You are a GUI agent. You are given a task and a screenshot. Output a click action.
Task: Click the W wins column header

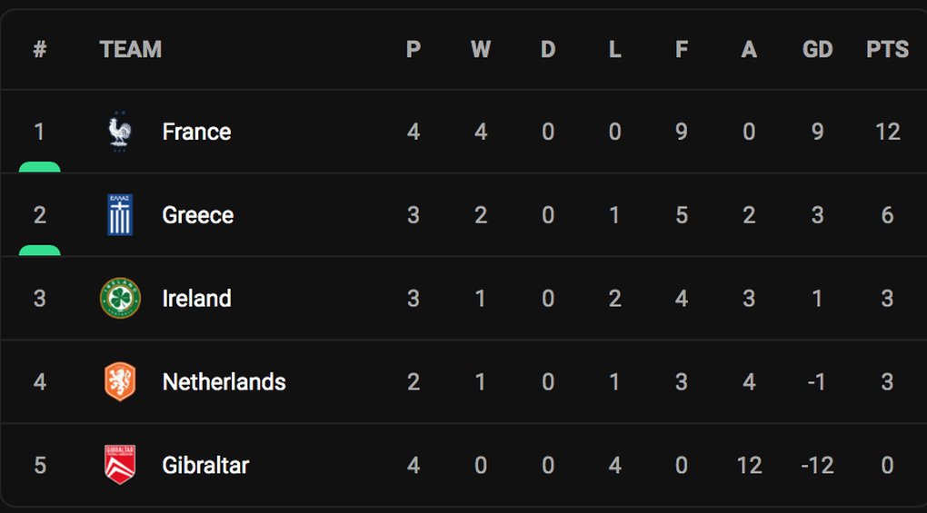[481, 49]
